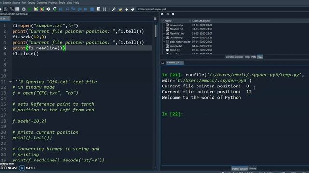The image size is (309, 173).
Task: Click Run cell and advance icon
Action: 42,9
